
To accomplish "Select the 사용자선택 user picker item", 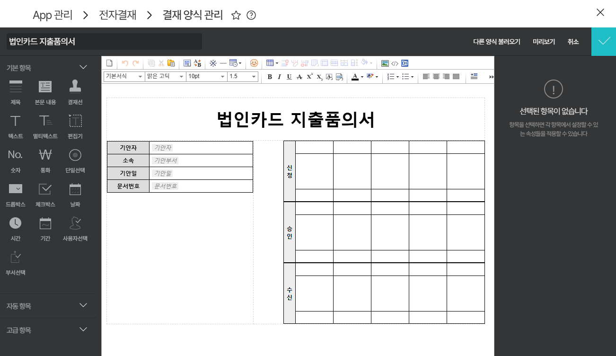I will pyautogui.click(x=75, y=228).
